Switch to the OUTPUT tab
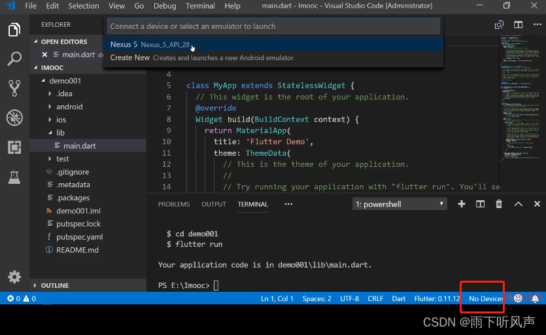546x335 pixels. tap(214, 204)
